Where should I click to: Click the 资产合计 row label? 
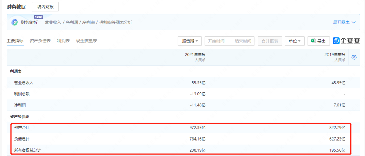click(x=22, y=128)
